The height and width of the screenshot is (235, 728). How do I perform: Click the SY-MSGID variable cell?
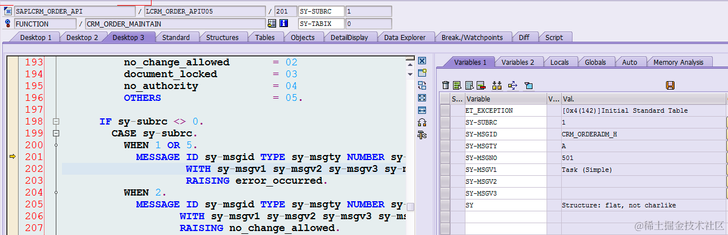click(505, 134)
